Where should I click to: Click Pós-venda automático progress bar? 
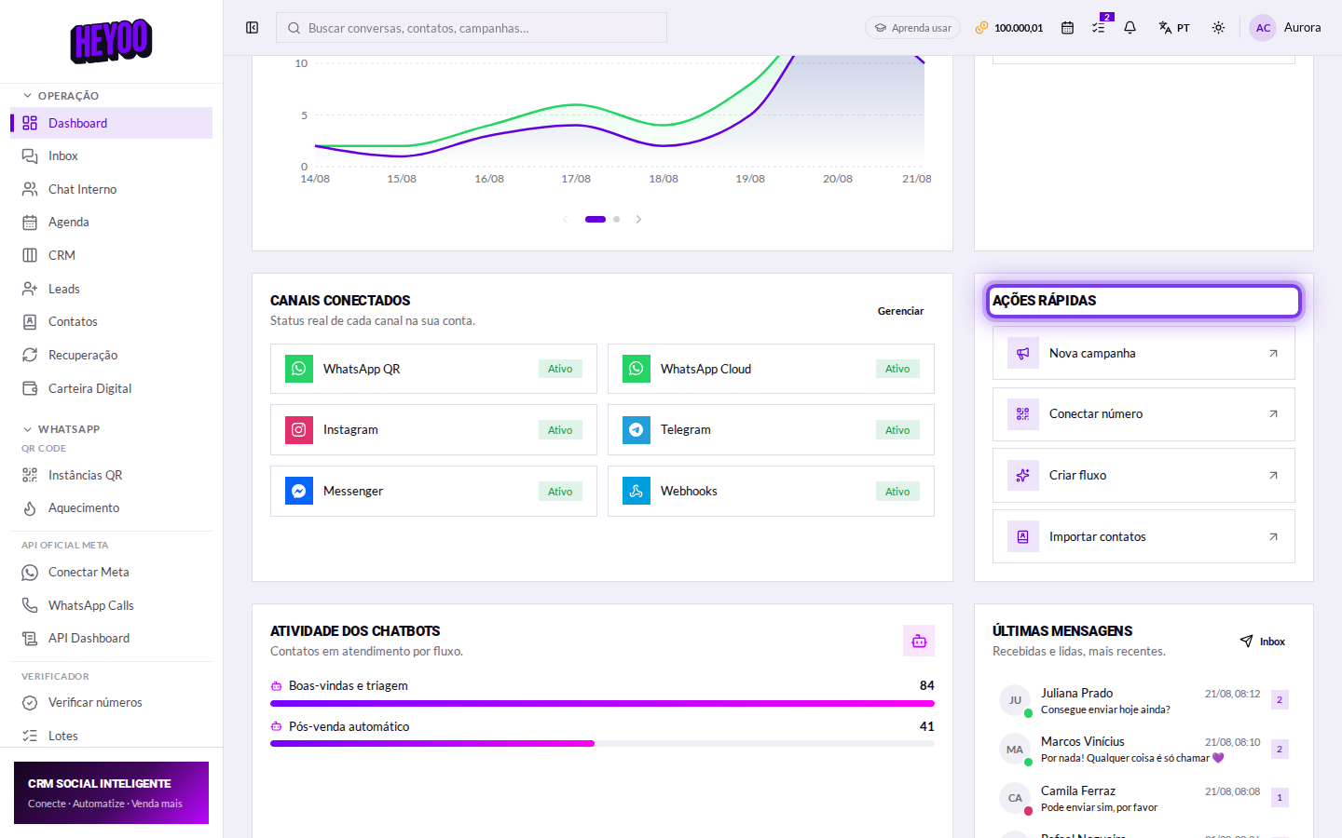coord(602,744)
